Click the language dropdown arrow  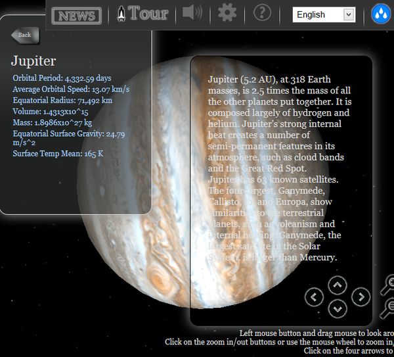348,14
